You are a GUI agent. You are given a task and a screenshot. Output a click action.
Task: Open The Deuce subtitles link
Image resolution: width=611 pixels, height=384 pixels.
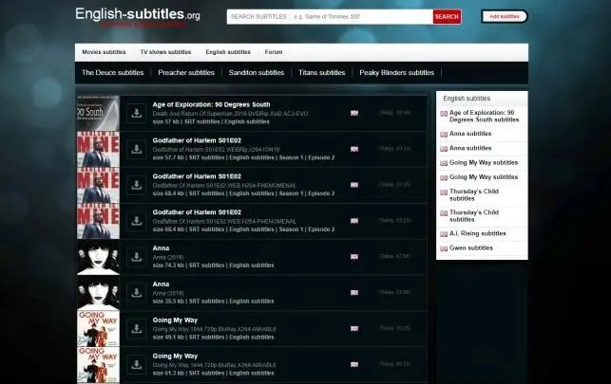click(x=113, y=73)
